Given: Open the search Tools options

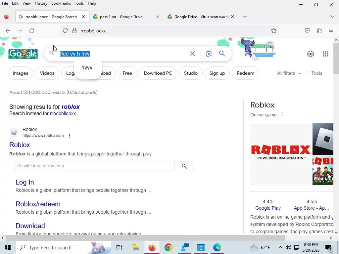Looking at the screenshot, I should click(x=316, y=73).
